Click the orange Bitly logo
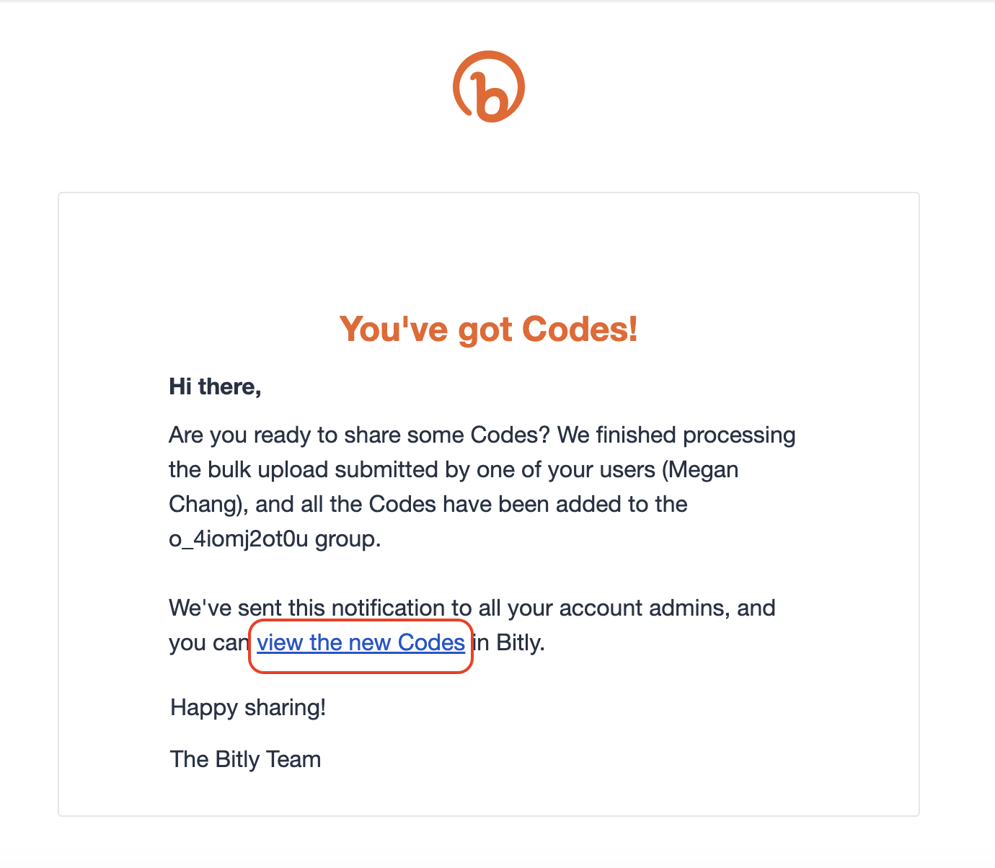The width and height of the screenshot is (995, 868). point(489,87)
